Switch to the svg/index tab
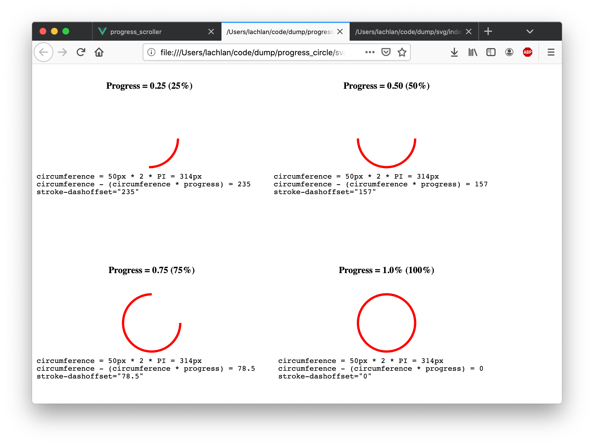This screenshot has height=446, width=594. [x=407, y=32]
